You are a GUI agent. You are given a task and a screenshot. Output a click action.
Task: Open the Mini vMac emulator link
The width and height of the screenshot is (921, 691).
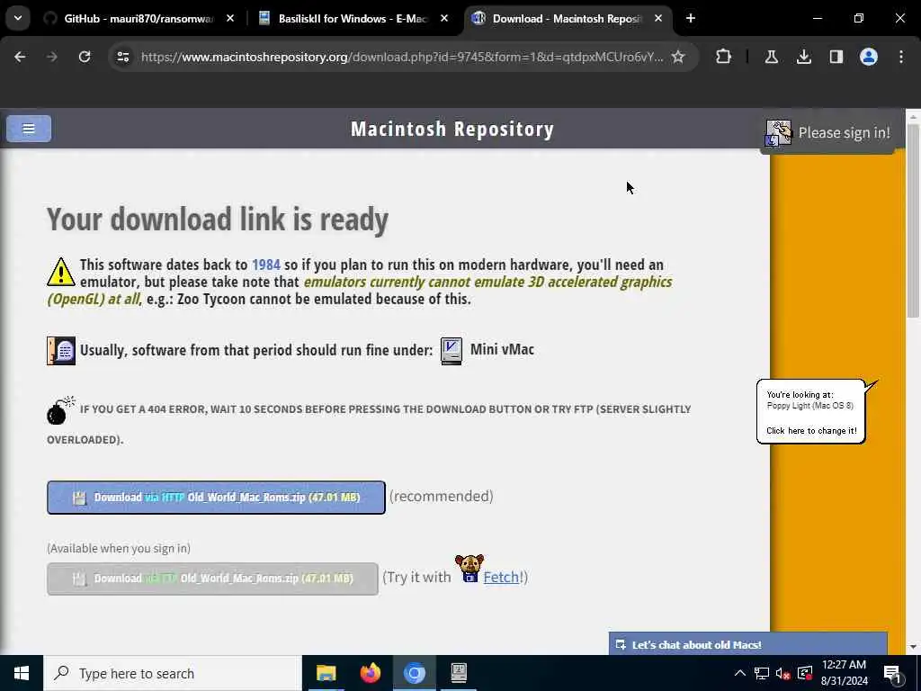[502, 350]
